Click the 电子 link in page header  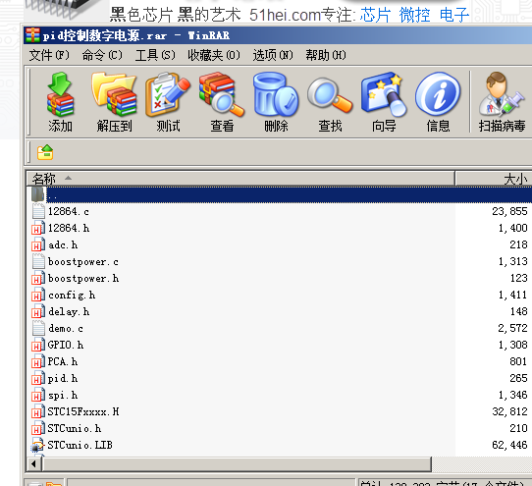tap(454, 16)
